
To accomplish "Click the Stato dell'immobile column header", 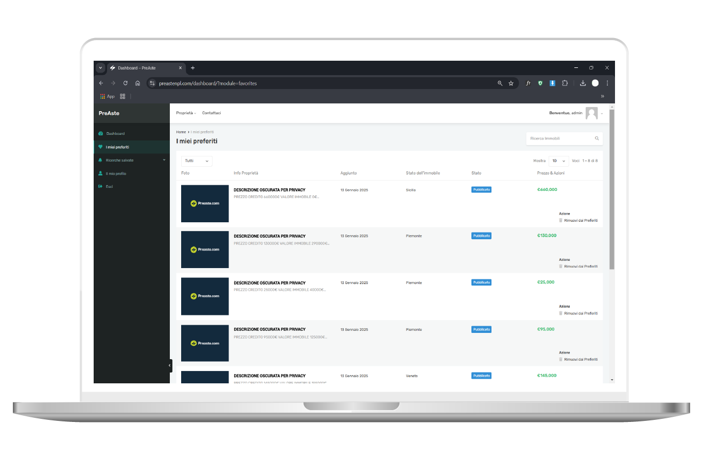I will click(x=423, y=173).
